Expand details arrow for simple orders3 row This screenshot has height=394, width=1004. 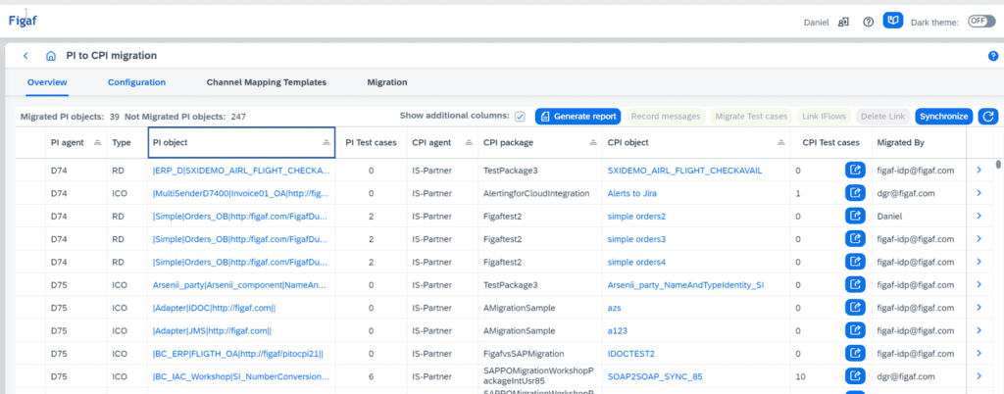coord(979,238)
